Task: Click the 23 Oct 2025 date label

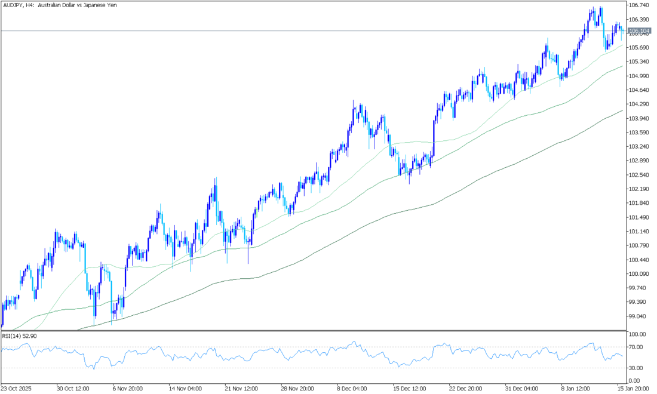Action: 17,387
